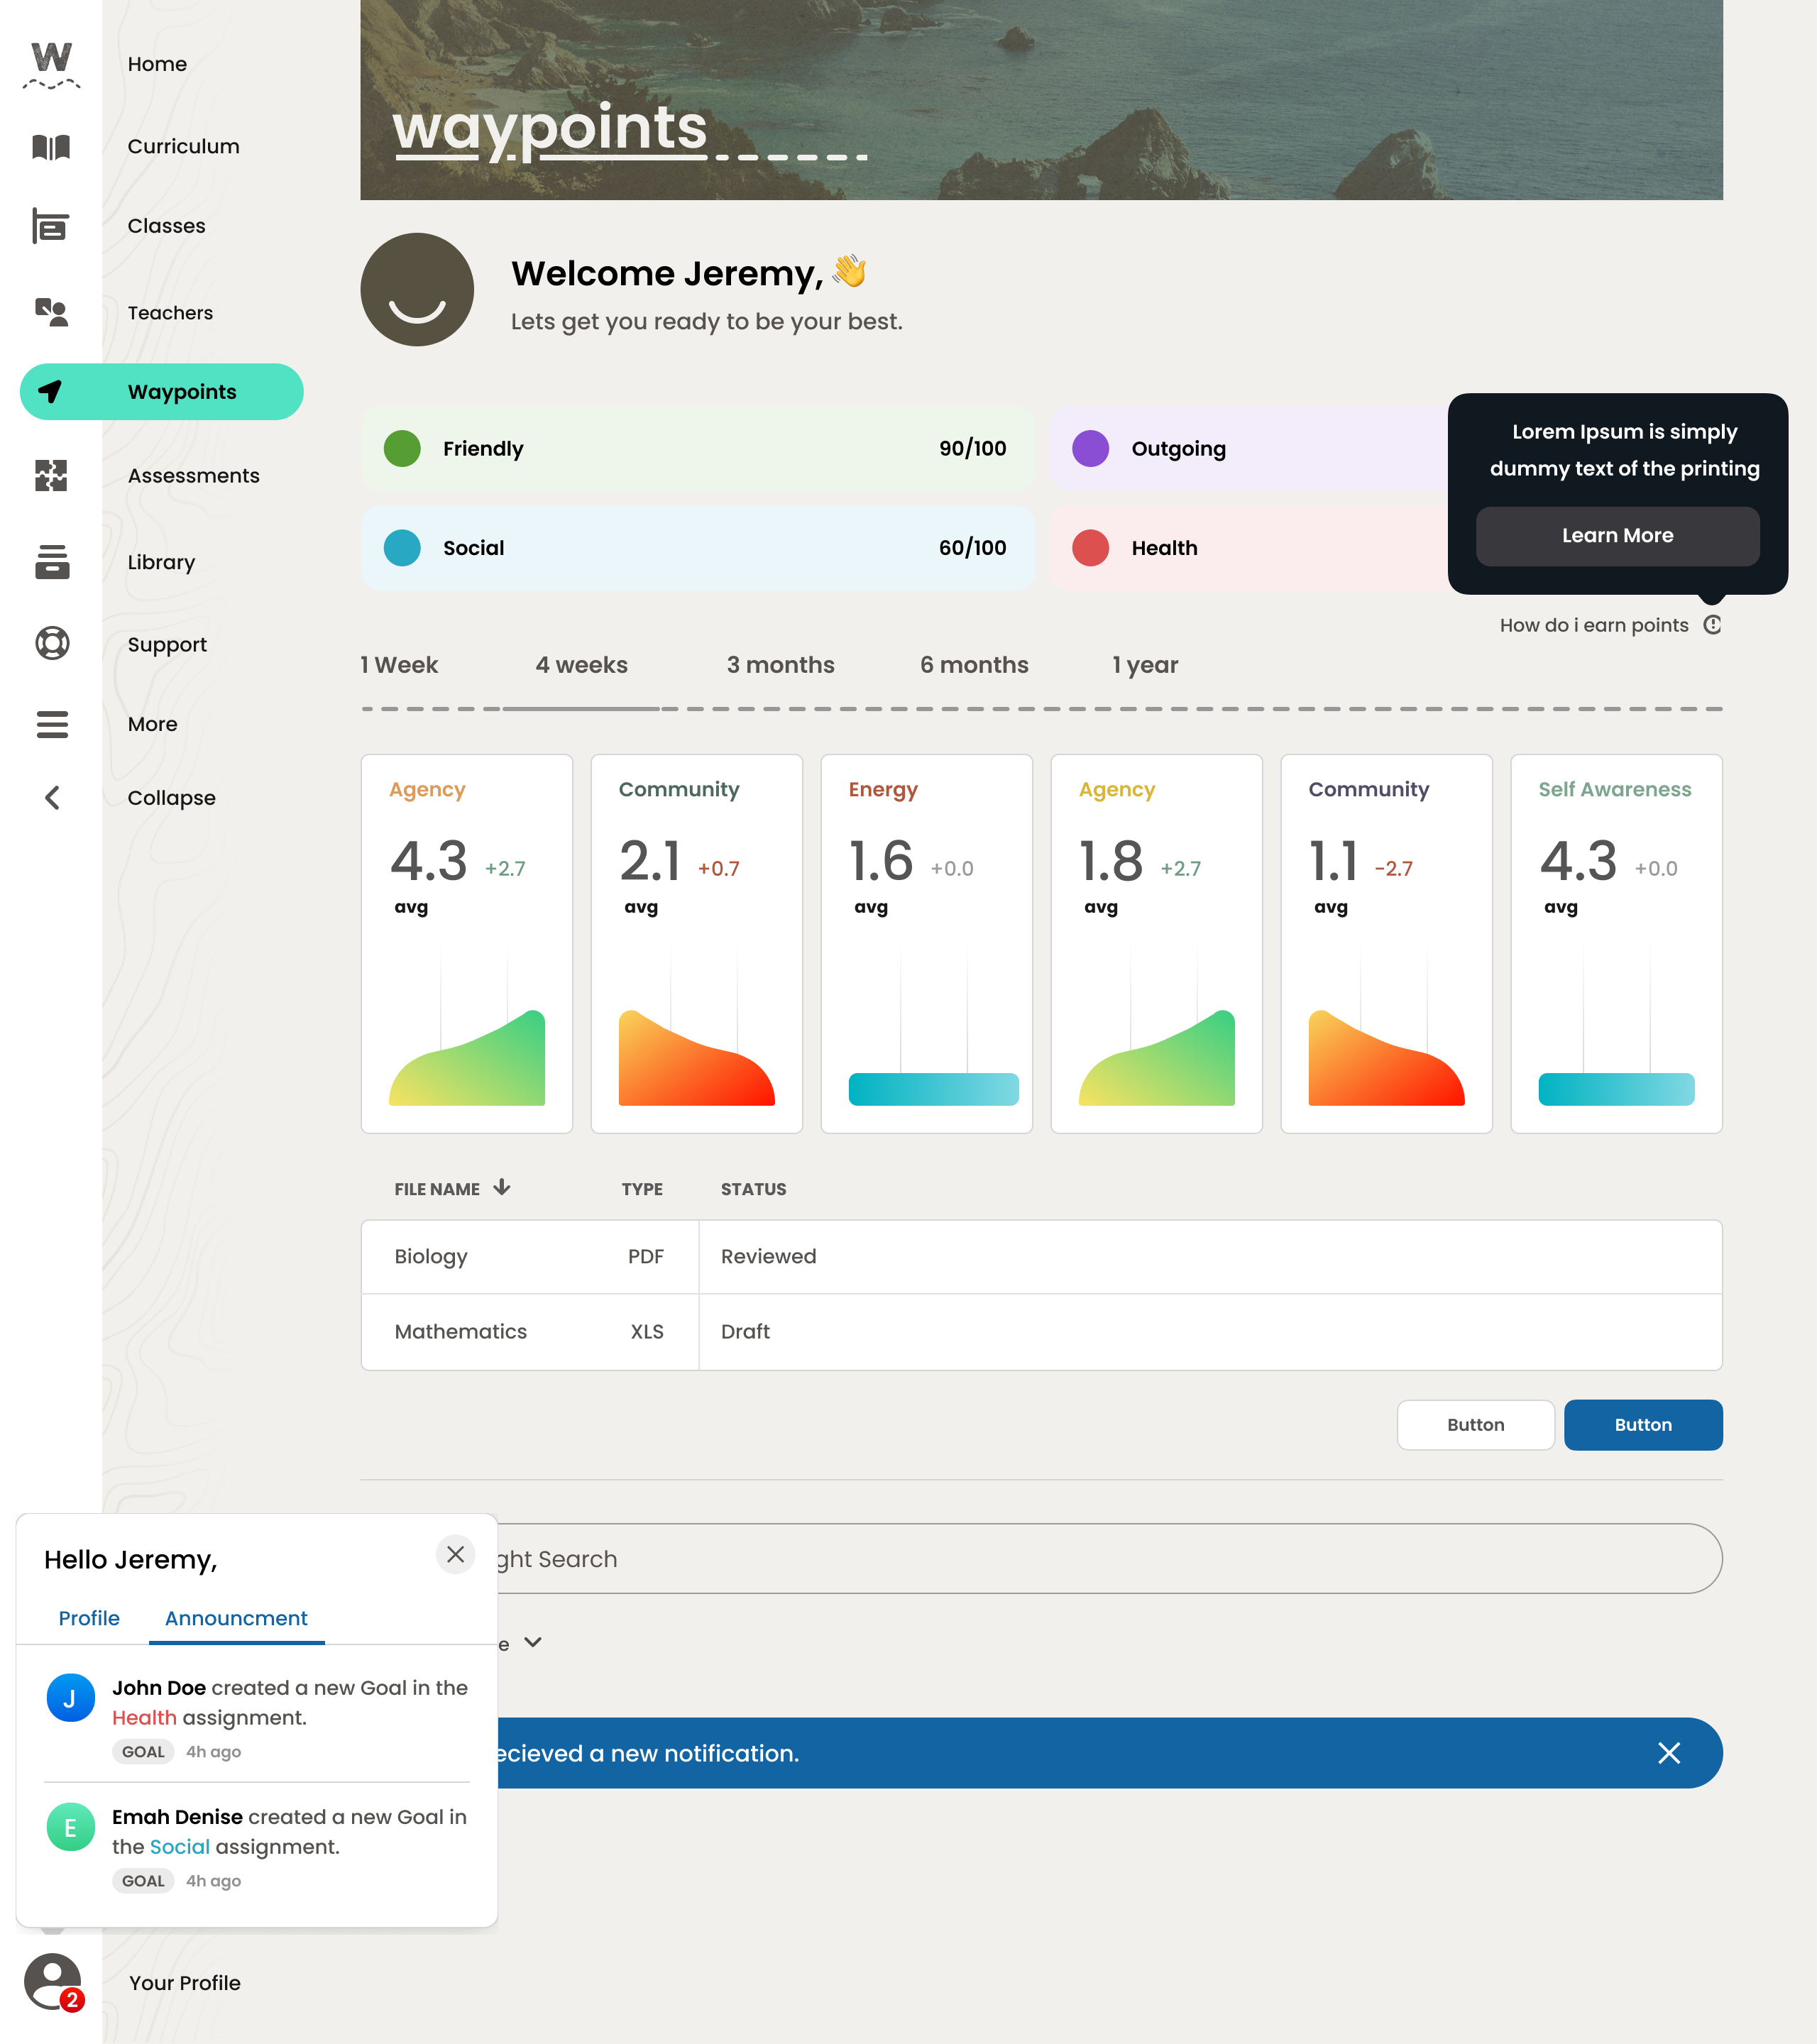
Task: Switch to the Announcement tab
Action: point(235,1618)
